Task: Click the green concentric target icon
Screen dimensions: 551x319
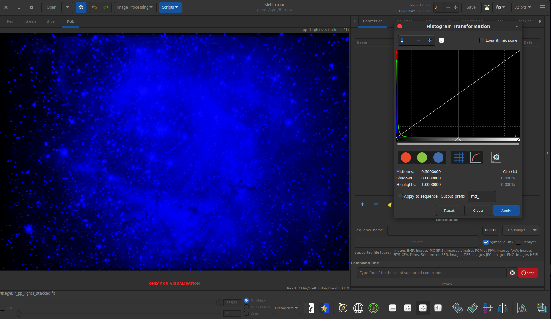Action: (x=373, y=308)
